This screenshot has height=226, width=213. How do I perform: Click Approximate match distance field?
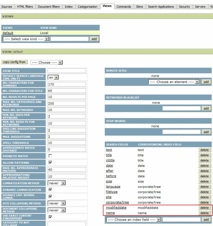[x=67, y=149]
